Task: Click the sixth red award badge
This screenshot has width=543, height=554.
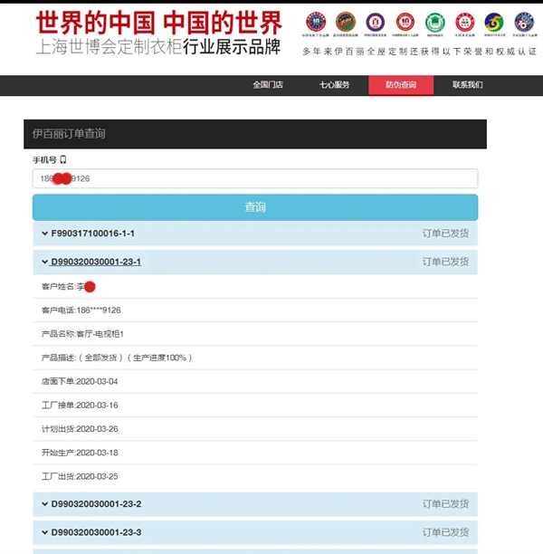Action: click(465, 22)
